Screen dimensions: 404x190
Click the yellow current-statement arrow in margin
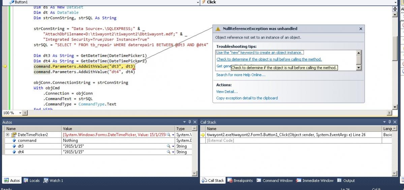point(5,66)
